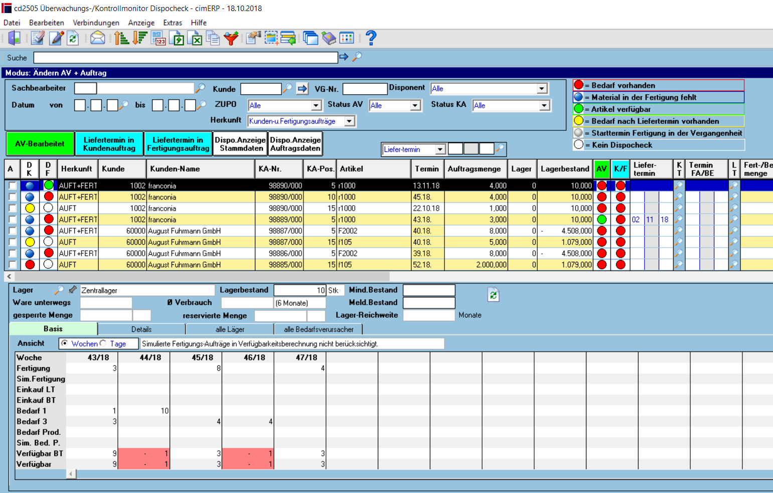Click Dispo.Anzeige Stammdaten button
Image resolution: width=773 pixels, height=493 pixels.
240,144
